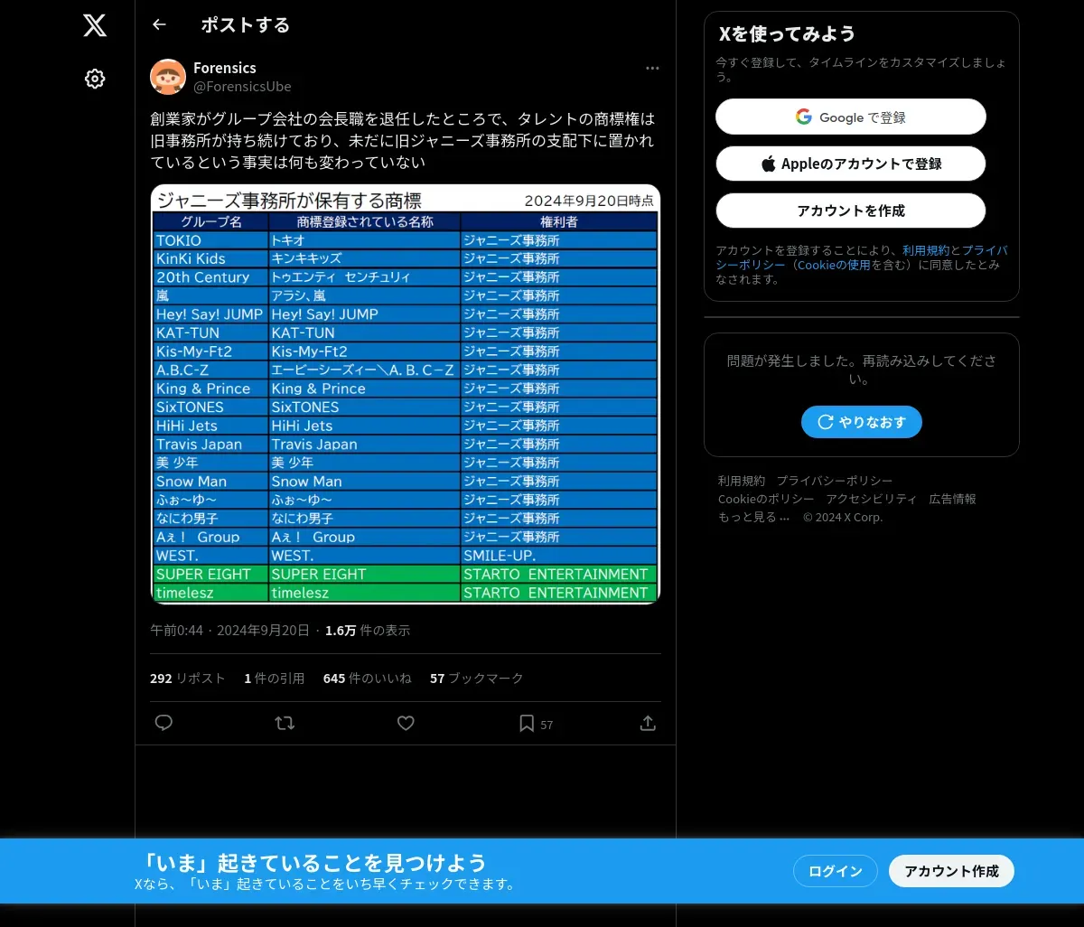
Task: Open footer 利用規約 link
Action: point(742,481)
